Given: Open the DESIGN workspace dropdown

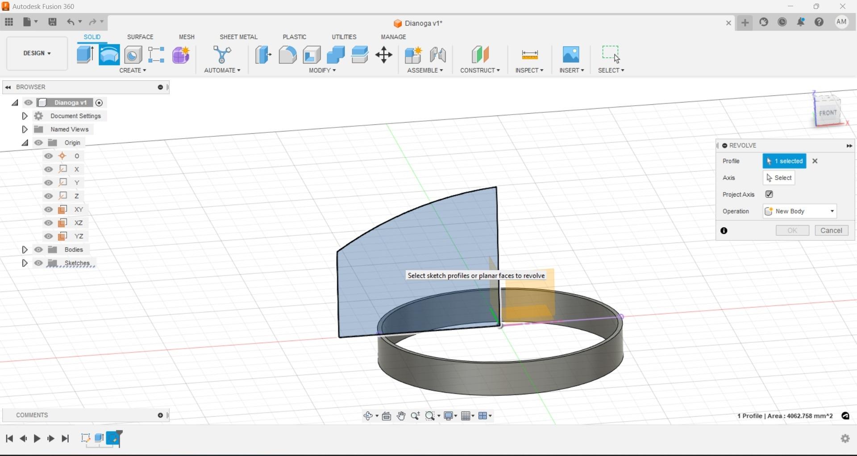Looking at the screenshot, I should click(x=37, y=53).
